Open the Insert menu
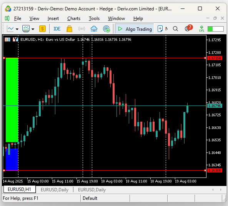 coord(53,18)
